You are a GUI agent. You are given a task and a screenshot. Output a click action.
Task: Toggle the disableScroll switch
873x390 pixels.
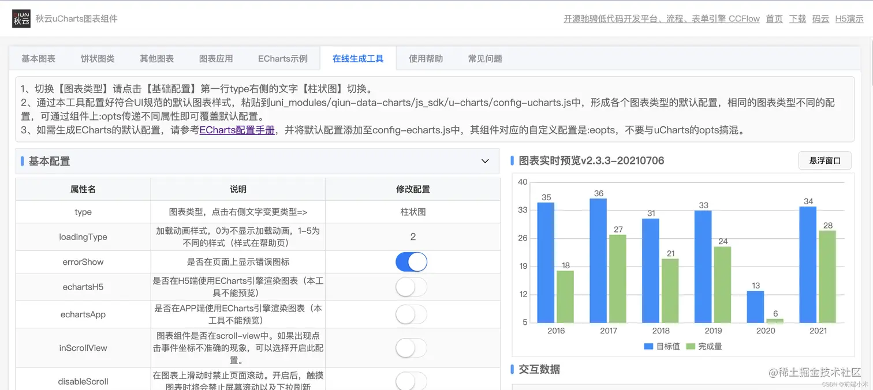tap(411, 381)
